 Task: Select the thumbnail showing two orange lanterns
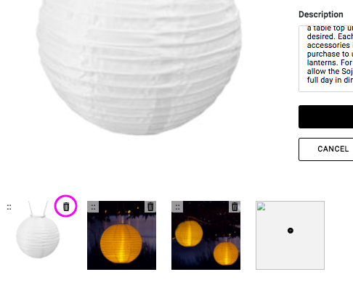point(206,235)
